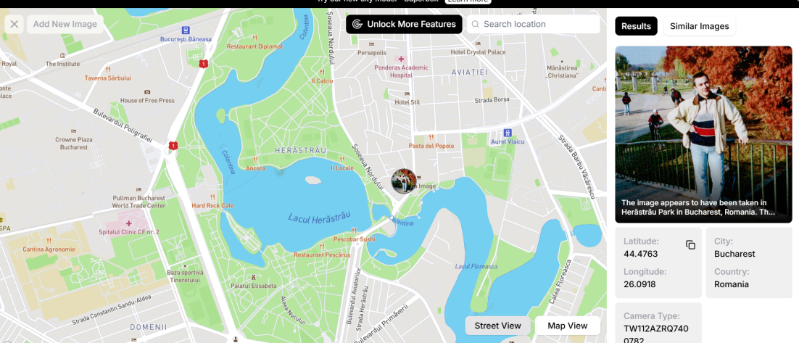Click the Pescobar Sushi restaurant marker
Image resolution: width=799 pixels, height=343 pixels.
click(x=355, y=232)
